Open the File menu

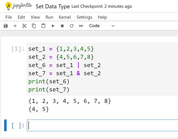point(9,17)
